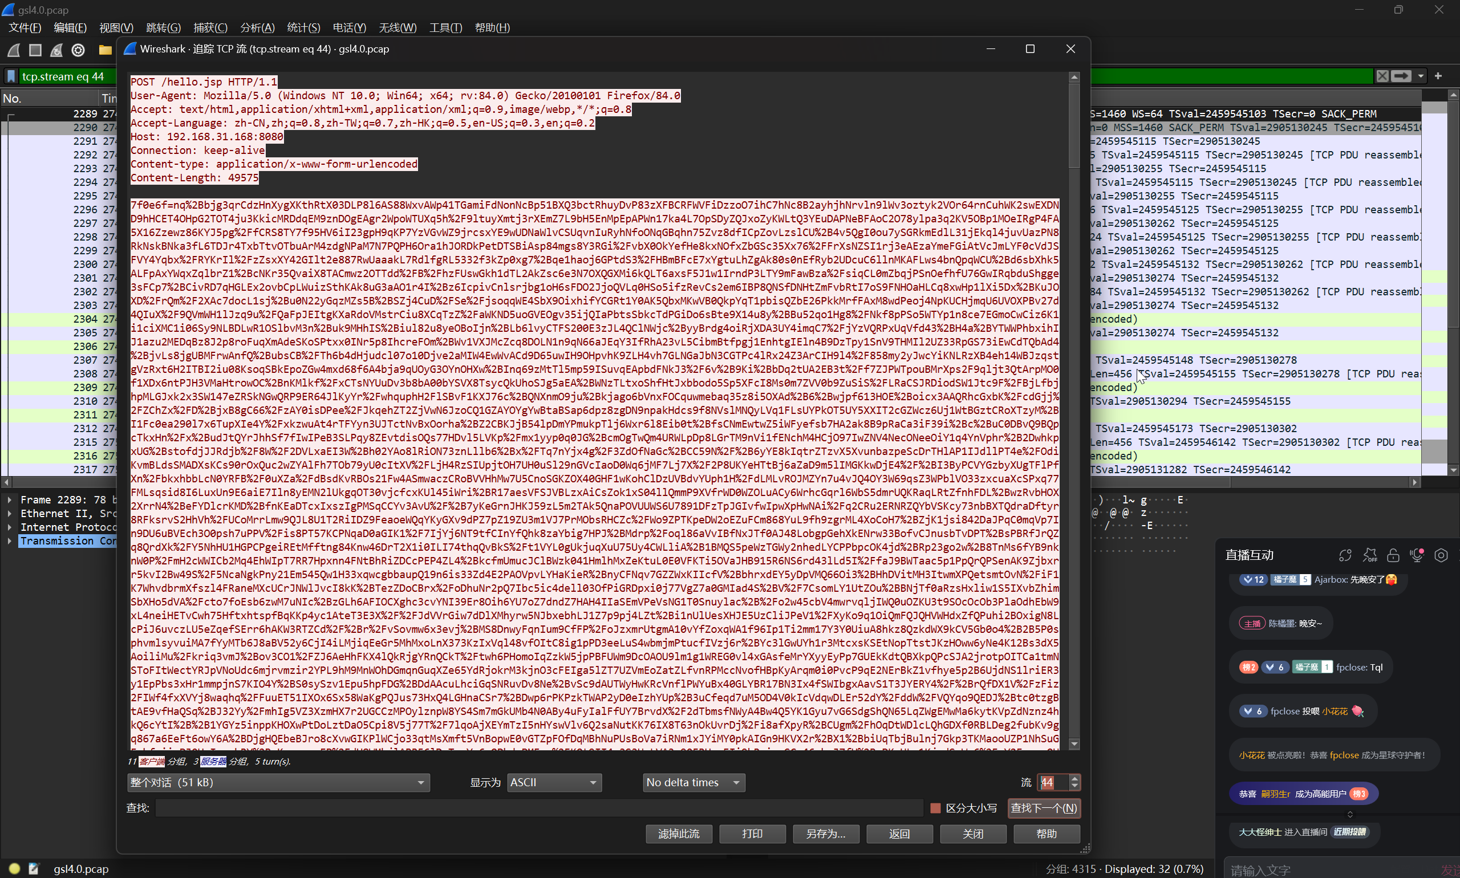Screen dimensions: 1460x878
Task: Open the ASCII display format dropdown
Action: point(554,783)
